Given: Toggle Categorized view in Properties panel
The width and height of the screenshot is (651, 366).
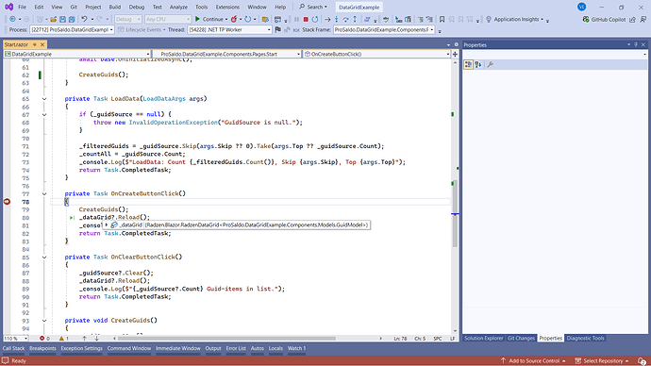Looking at the screenshot, I should click(x=468, y=64).
